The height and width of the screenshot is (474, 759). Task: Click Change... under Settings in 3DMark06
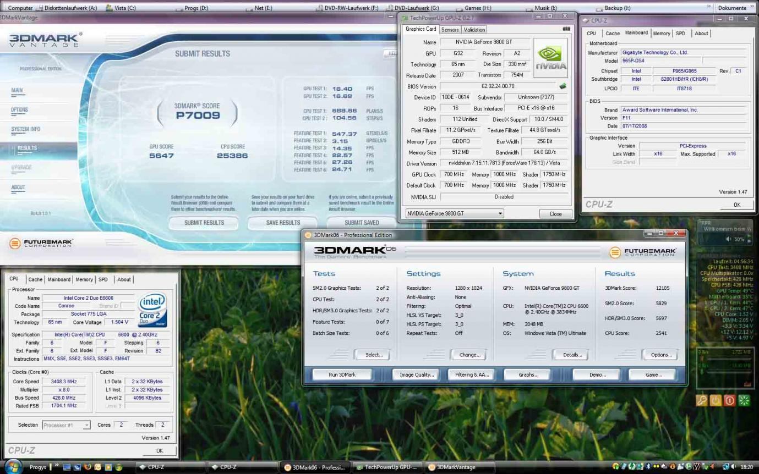coord(469,355)
